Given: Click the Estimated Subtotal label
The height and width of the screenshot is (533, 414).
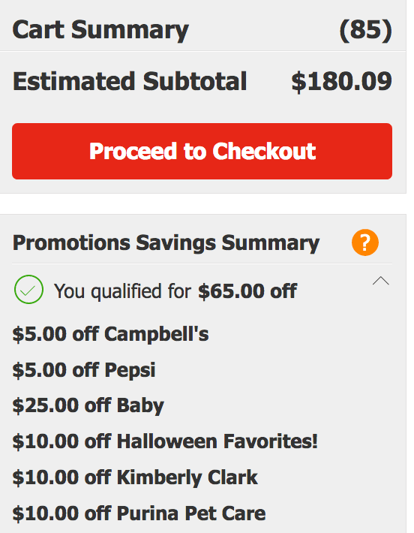Looking at the screenshot, I should (130, 82).
